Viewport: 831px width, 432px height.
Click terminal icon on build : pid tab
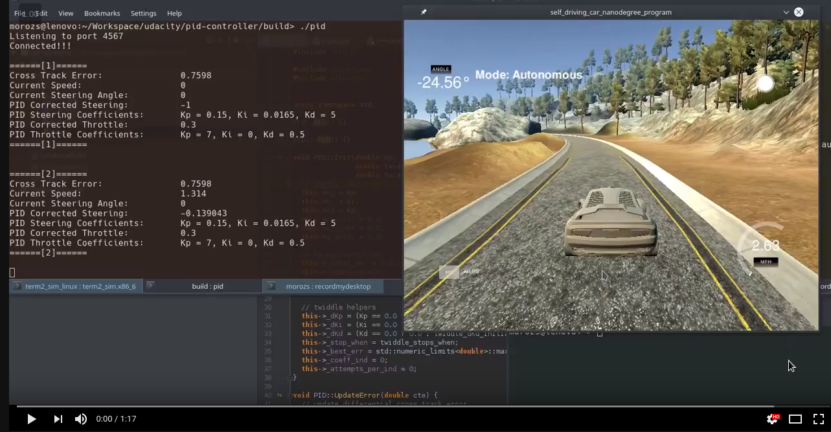click(150, 286)
